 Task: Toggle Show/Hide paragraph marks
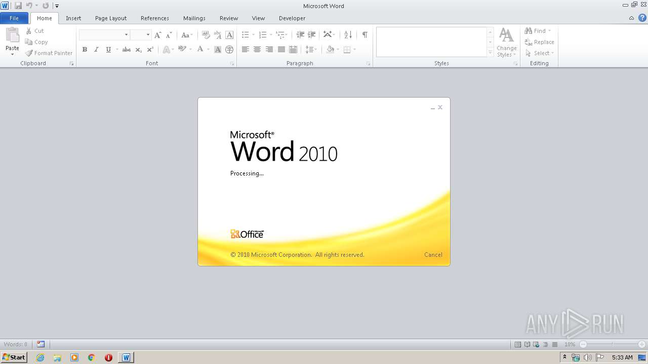[364, 35]
